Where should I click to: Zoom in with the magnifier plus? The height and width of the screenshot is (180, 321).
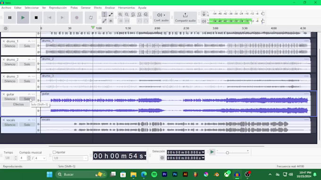pyautogui.click(x=120, y=15)
